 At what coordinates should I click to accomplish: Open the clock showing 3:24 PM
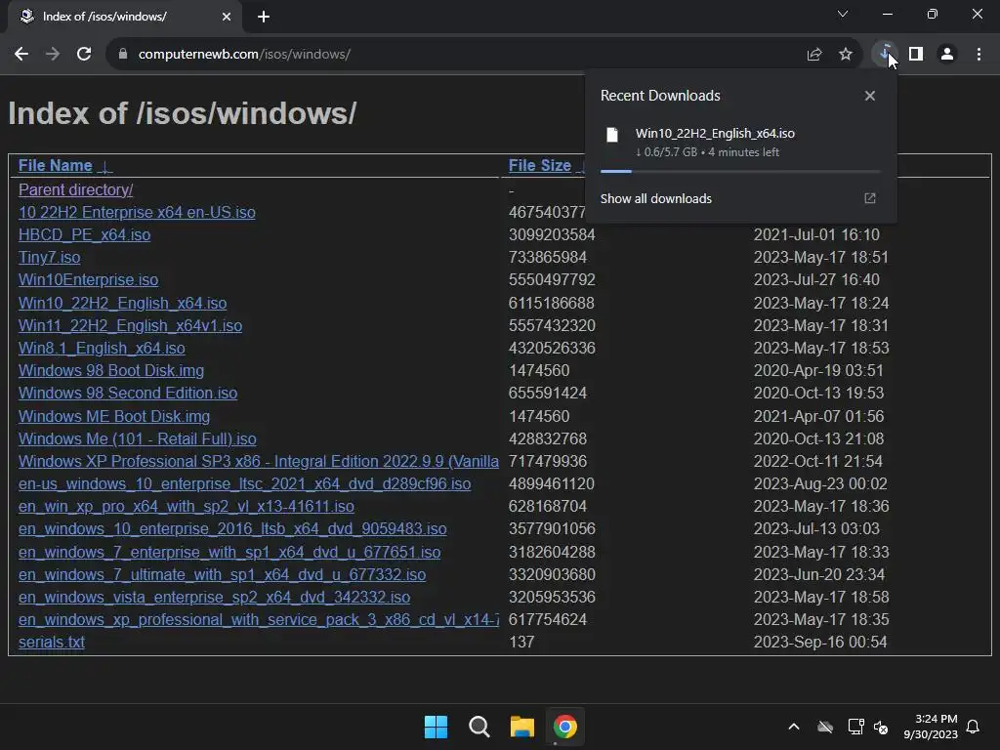(931, 727)
